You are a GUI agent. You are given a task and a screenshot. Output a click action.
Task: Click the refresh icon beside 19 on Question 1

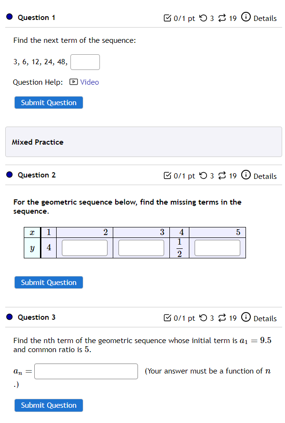coord(222,18)
